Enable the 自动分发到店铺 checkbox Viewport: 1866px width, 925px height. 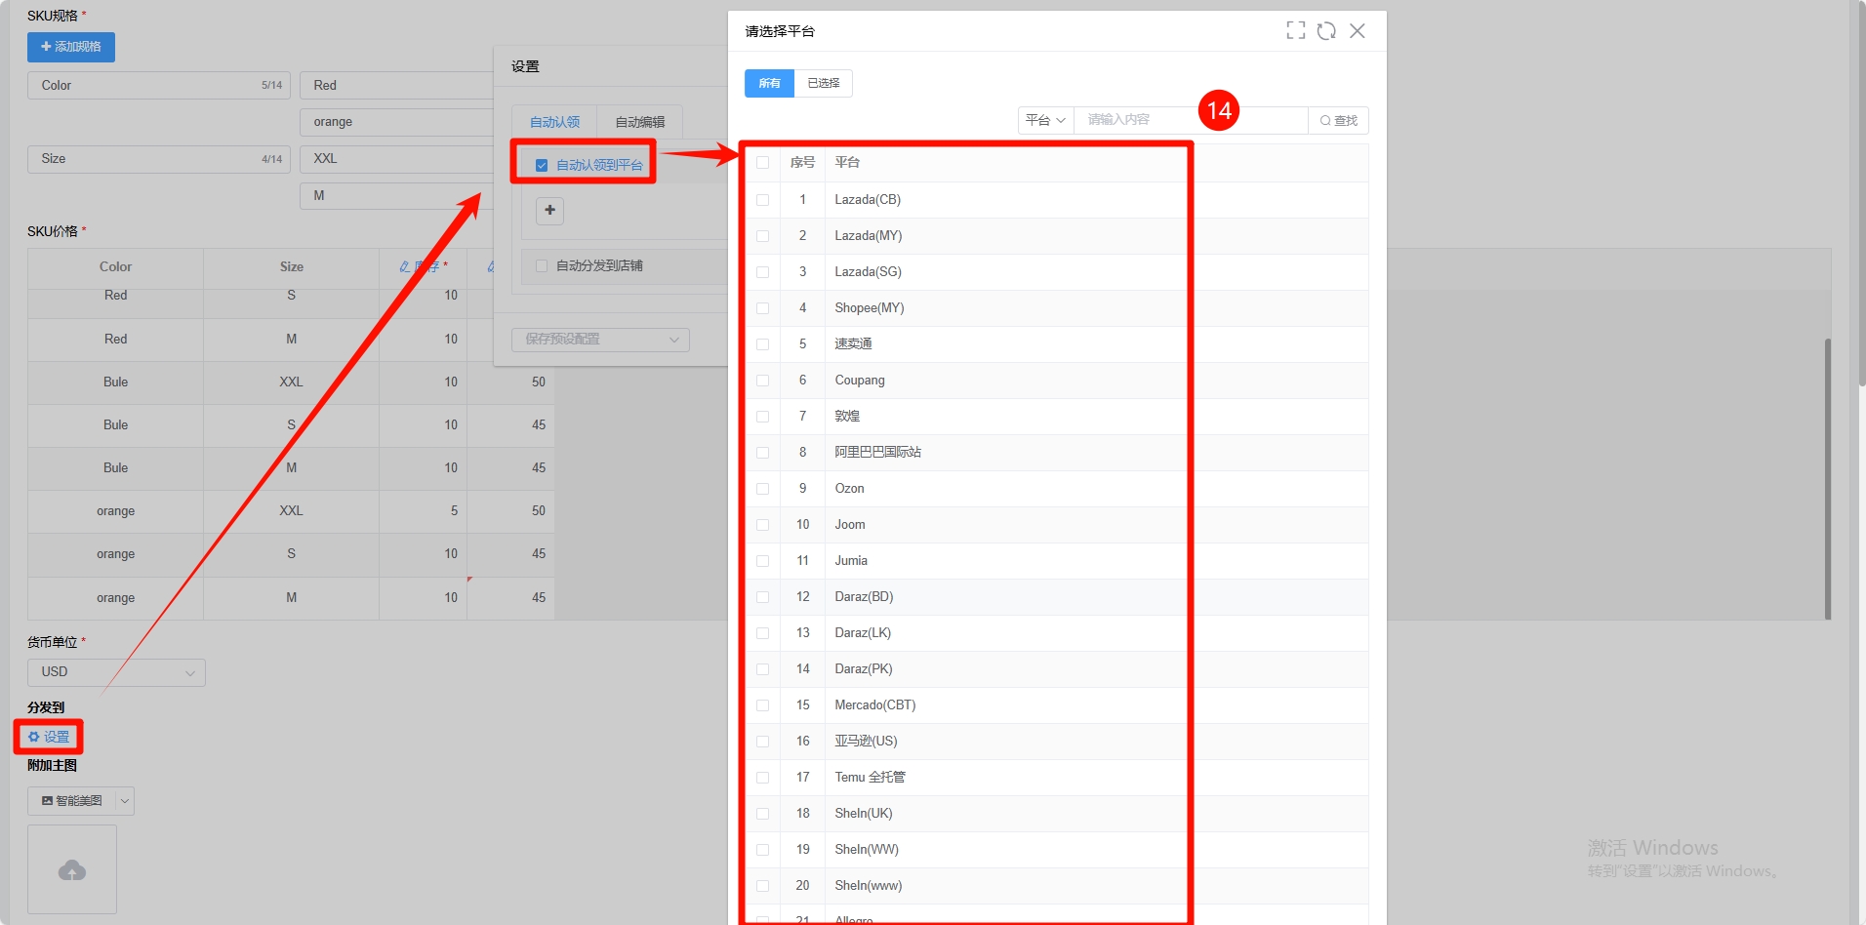(542, 265)
